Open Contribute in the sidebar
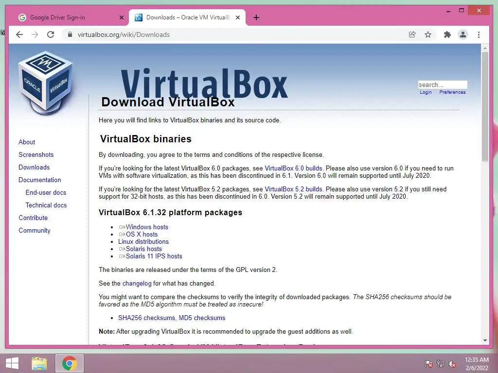 click(33, 218)
